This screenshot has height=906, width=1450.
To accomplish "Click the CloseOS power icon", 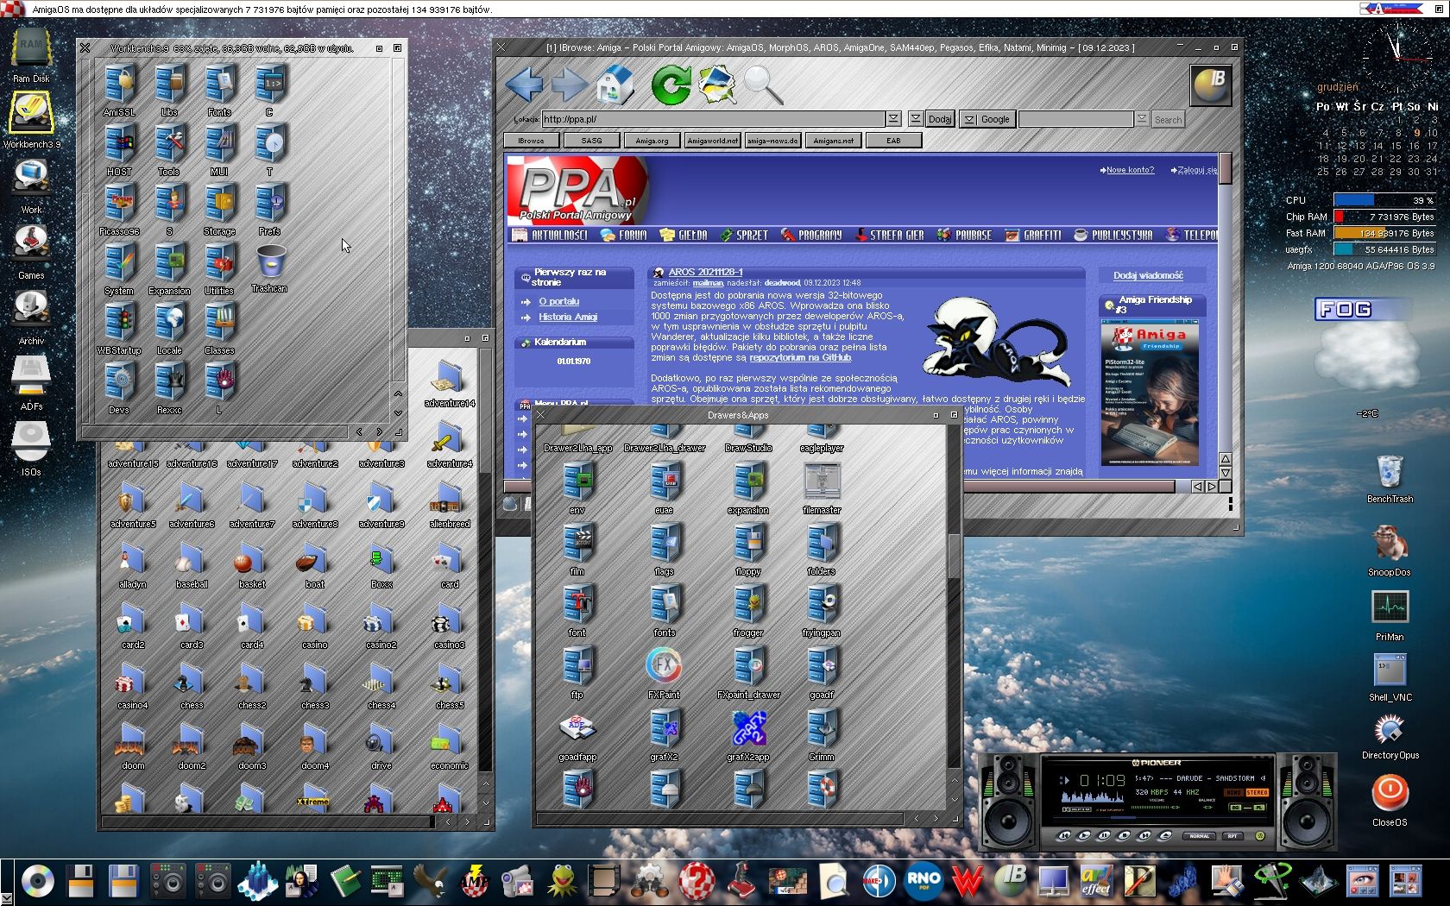I will point(1390,800).
